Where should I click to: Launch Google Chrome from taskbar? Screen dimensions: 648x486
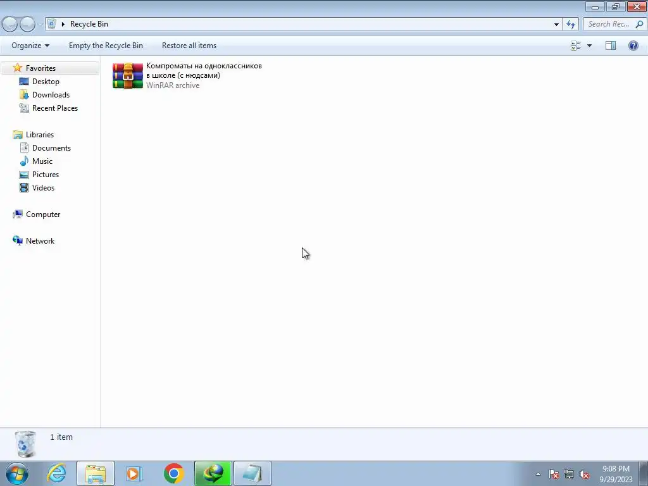[x=173, y=473]
